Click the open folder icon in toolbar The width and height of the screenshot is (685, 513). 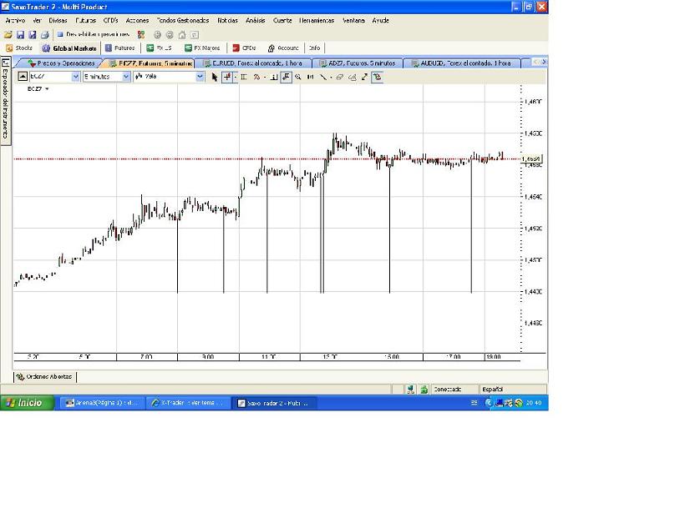tap(8, 34)
